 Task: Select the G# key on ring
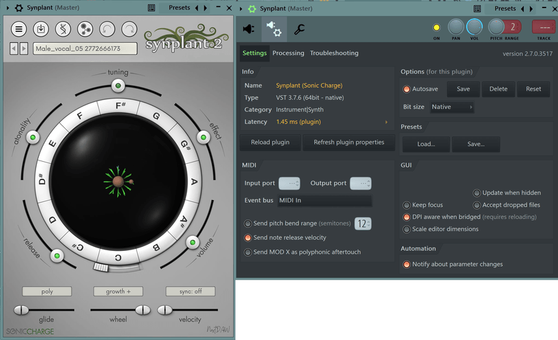[185, 145]
